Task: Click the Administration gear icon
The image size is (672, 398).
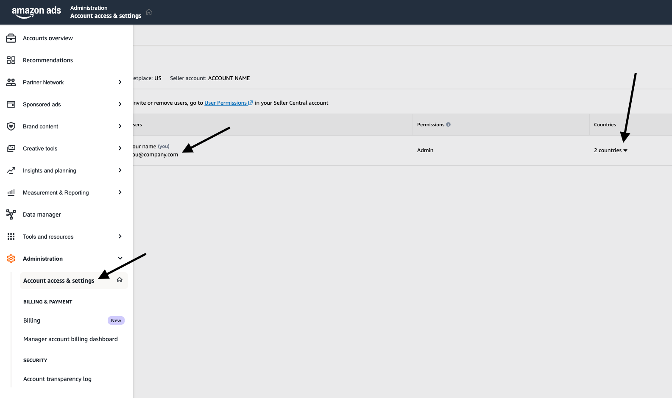Action: [11, 259]
